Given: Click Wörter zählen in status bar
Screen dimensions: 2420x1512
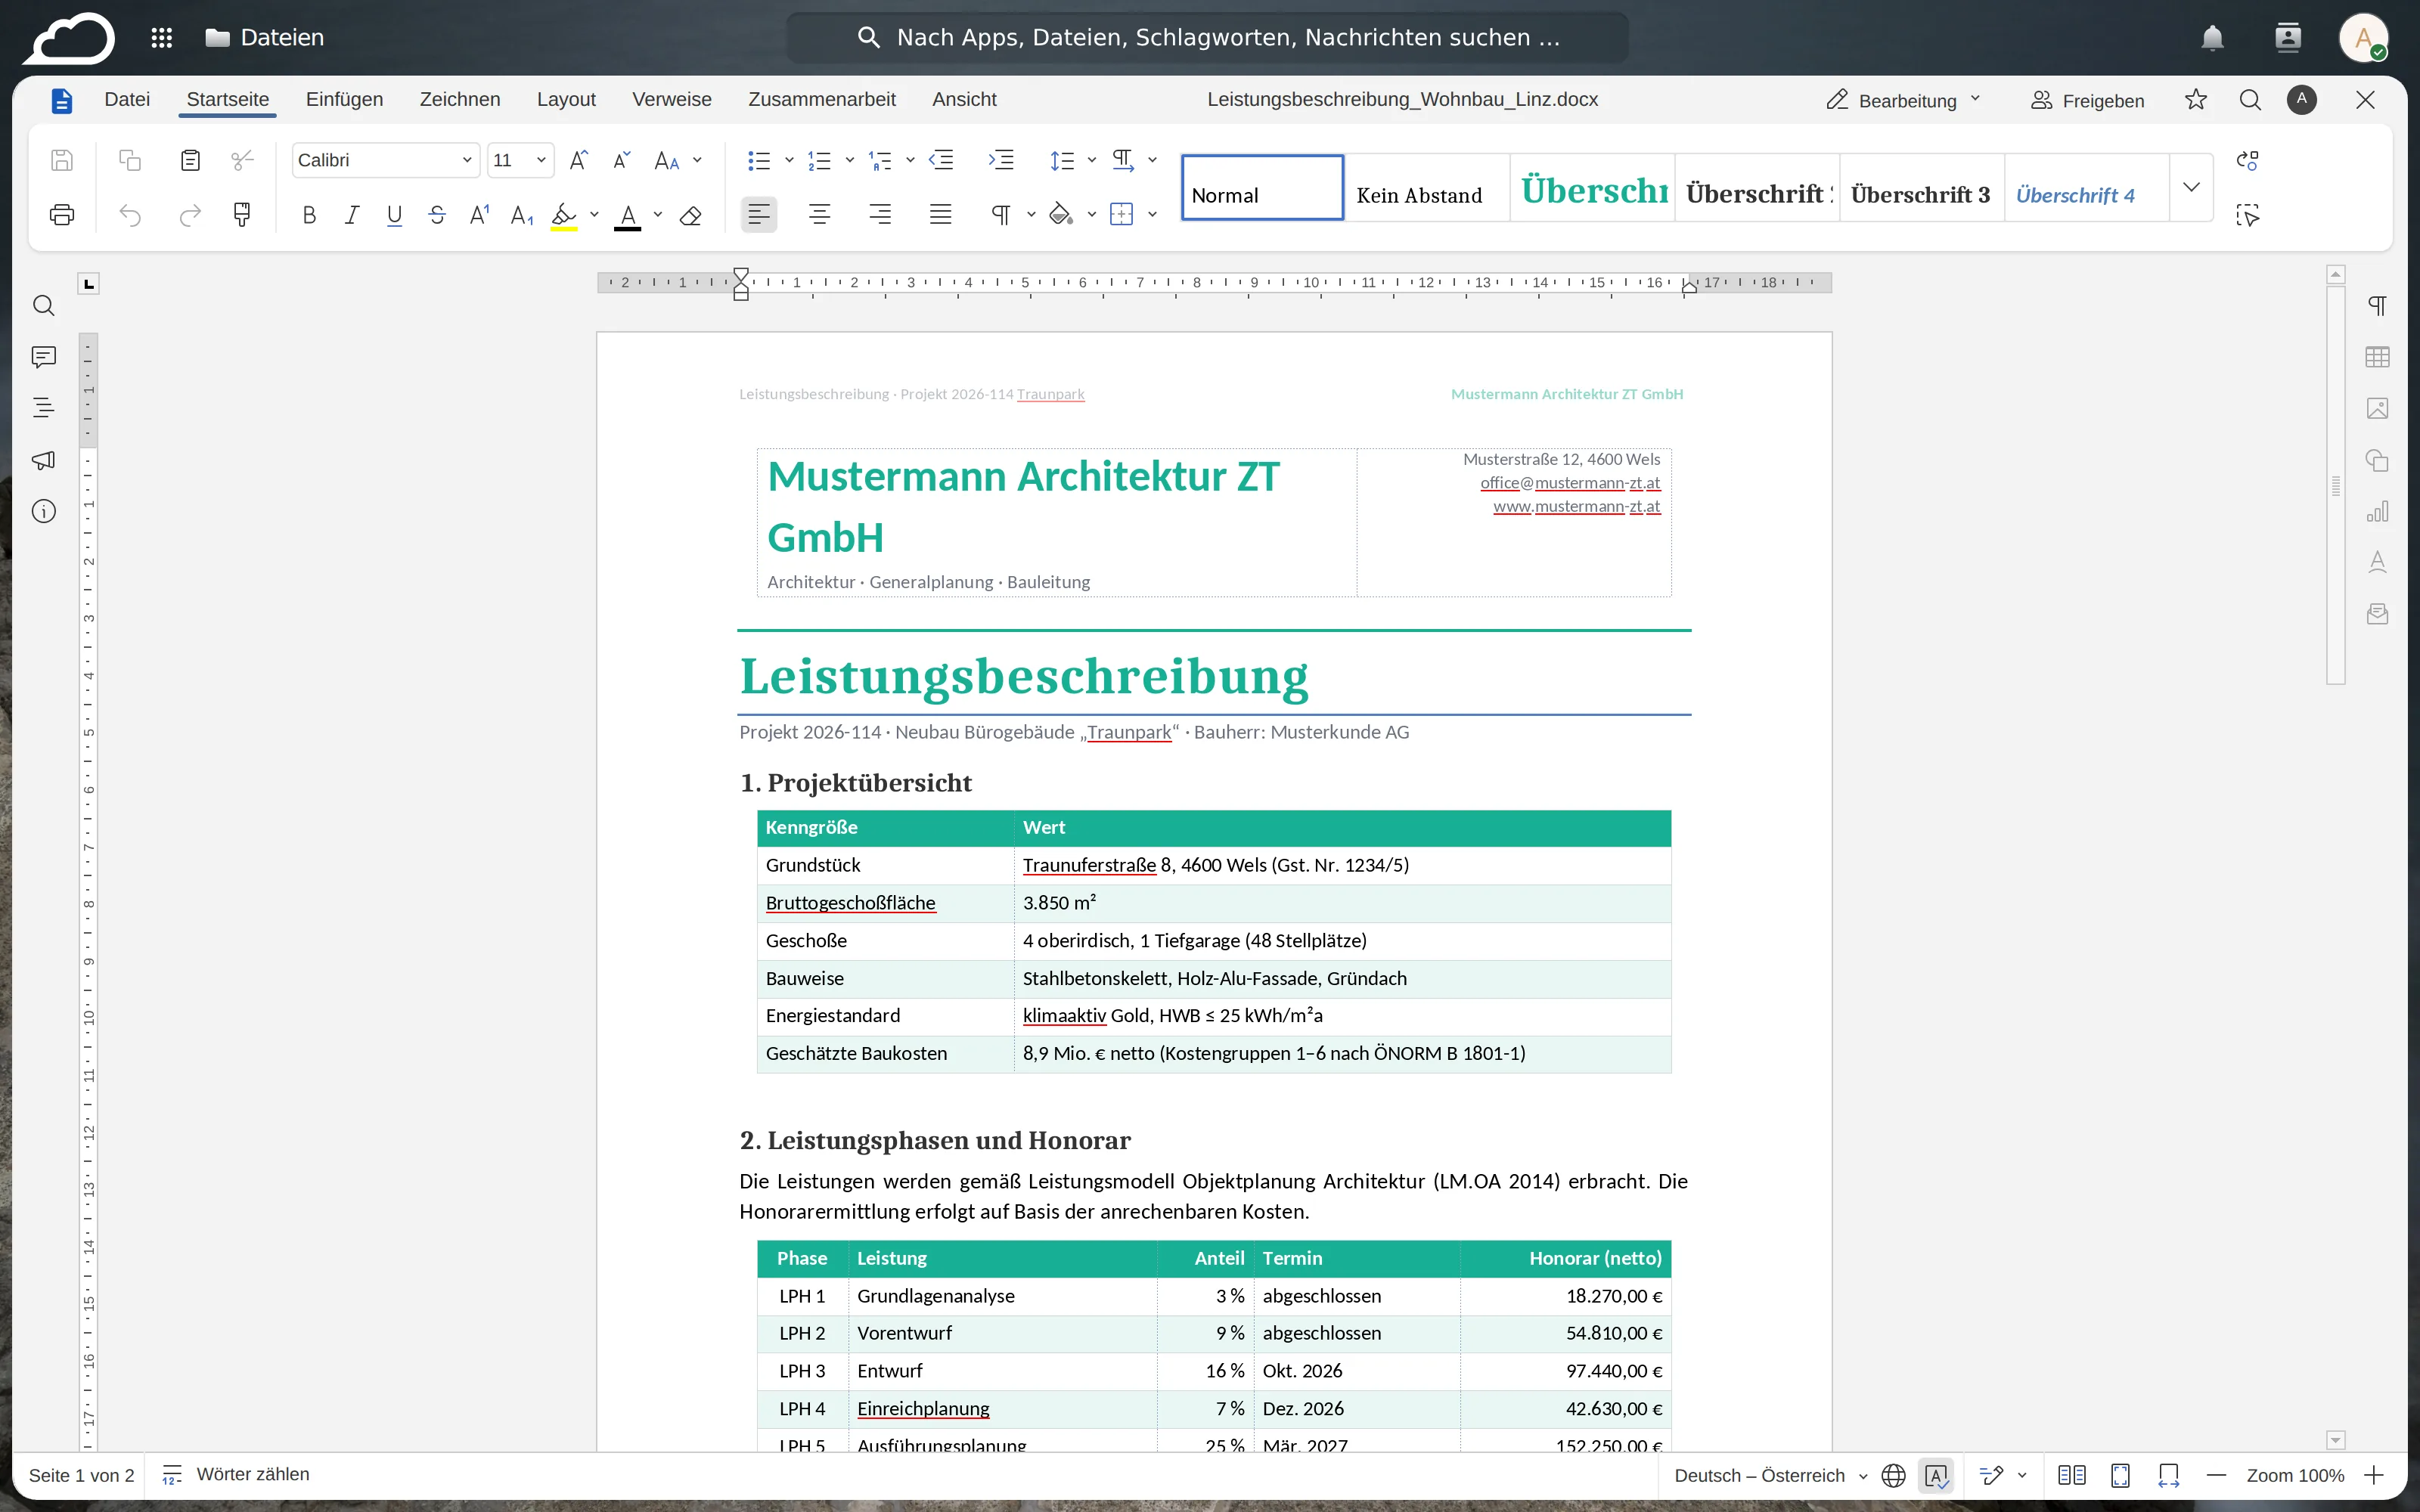Looking at the screenshot, I should 236,1474.
